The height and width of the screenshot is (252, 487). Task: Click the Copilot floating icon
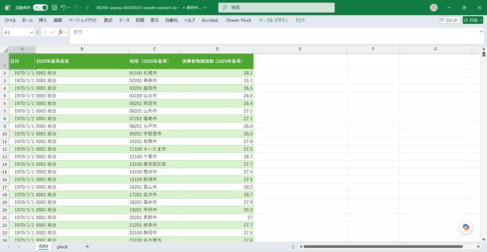click(x=465, y=227)
